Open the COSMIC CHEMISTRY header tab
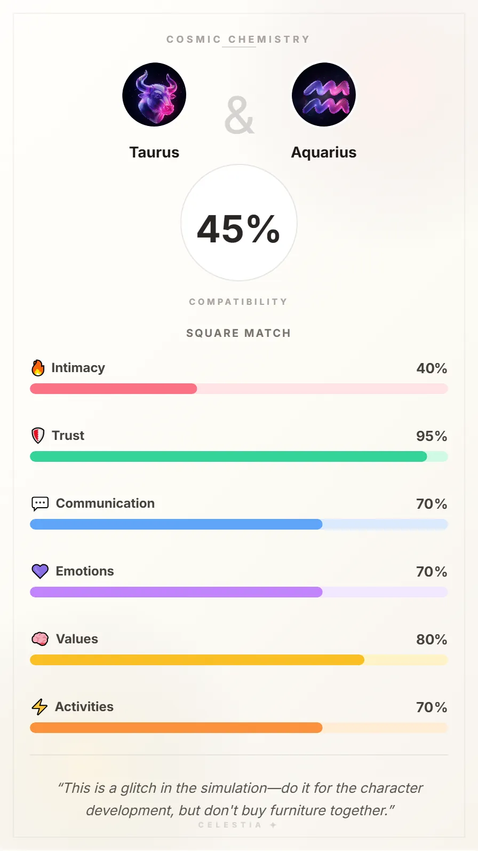The height and width of the screenshot is (851, 478). click(238, 39)
